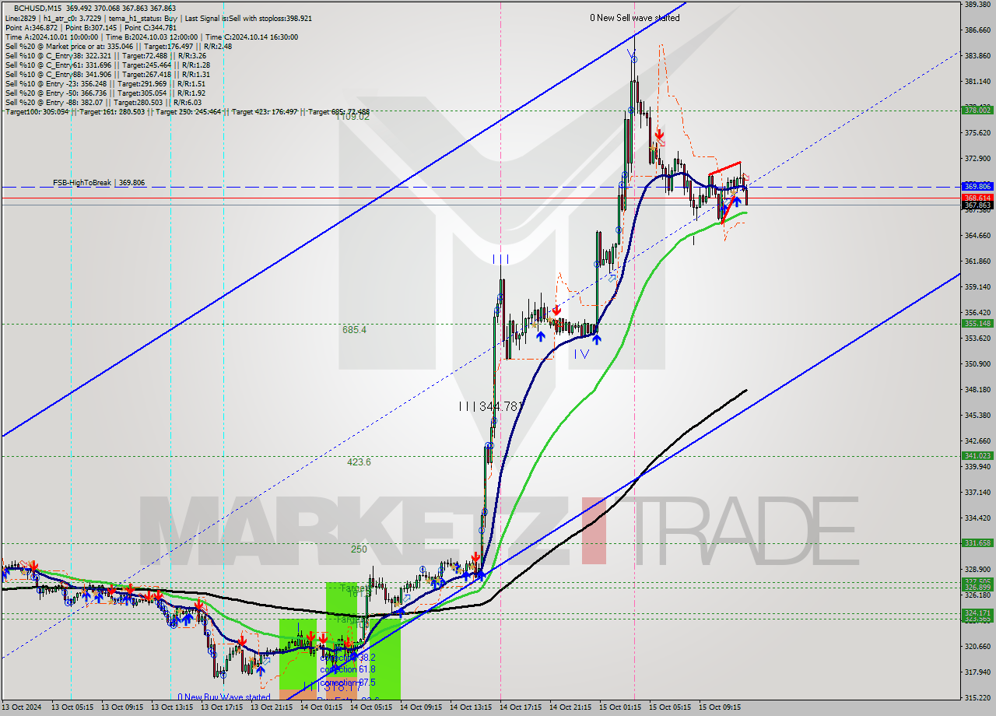This screenshot has width=996, height=716.
Task: Click the current price tag 367.863
Action: pos(977,205)
